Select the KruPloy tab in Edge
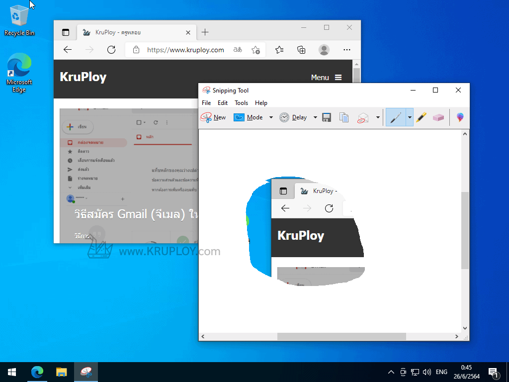This screenshot has width=509, height=382. click(x=136, y=32)
